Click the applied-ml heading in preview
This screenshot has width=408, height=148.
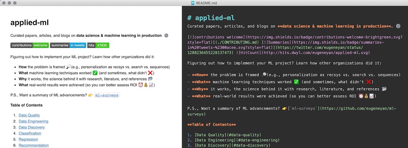[x=30, y=23]
